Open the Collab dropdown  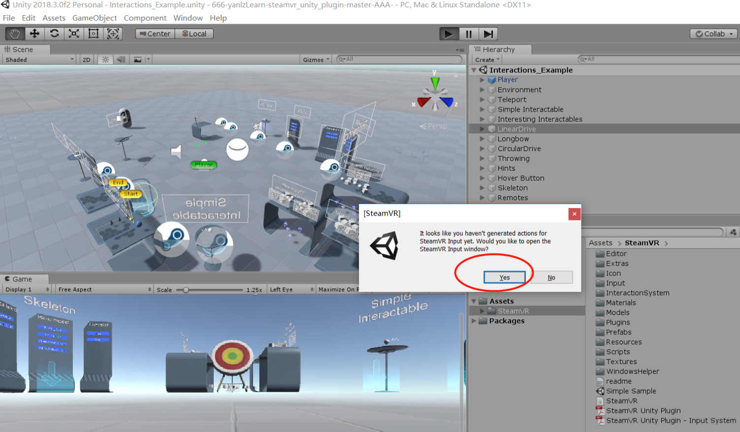tap(714, 34)
